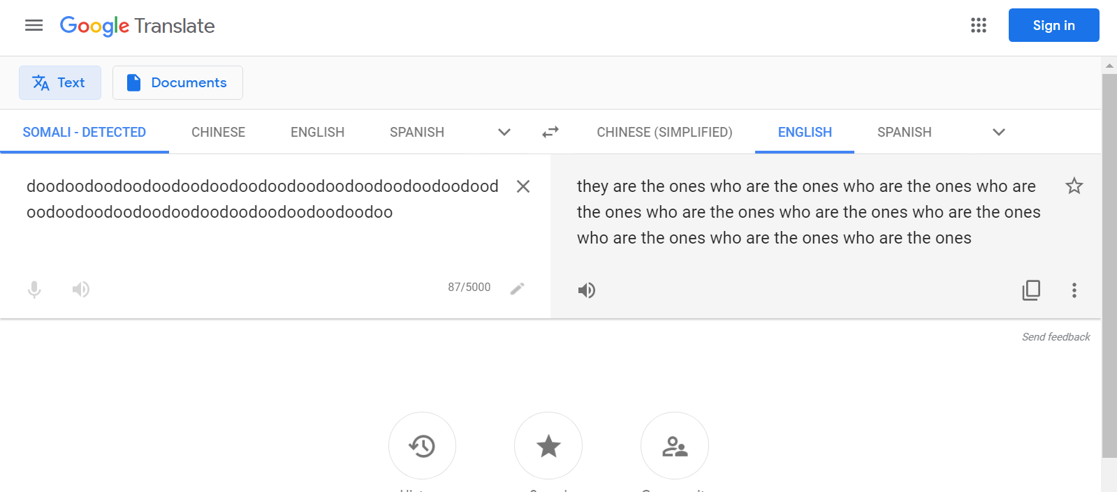1117x492 pixels.
Task: Swap source and target languages
Action: pos(550,132)
